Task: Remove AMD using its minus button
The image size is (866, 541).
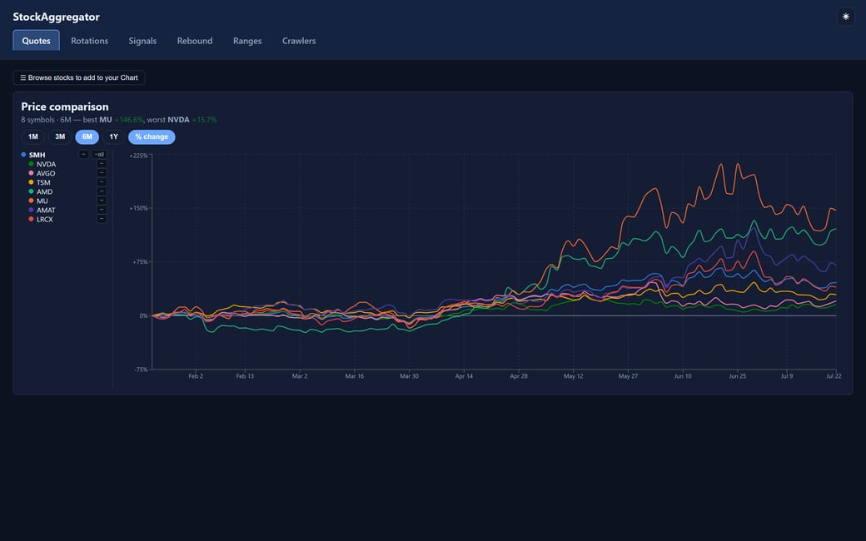Action: (x=102, y=191)
